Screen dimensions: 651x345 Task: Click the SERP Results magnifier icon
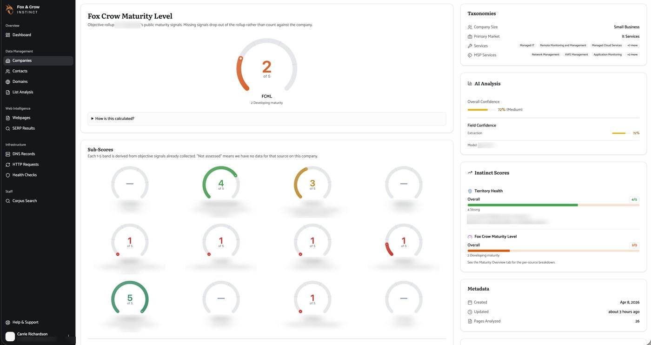coord(8,128)
